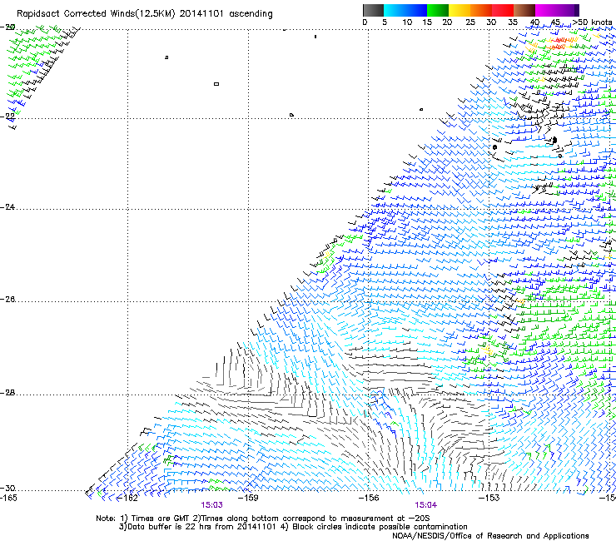Click the red high-wind barbs cluster
Image resolution: width=616 pixels, height=541 pixels.
[560, 42]
